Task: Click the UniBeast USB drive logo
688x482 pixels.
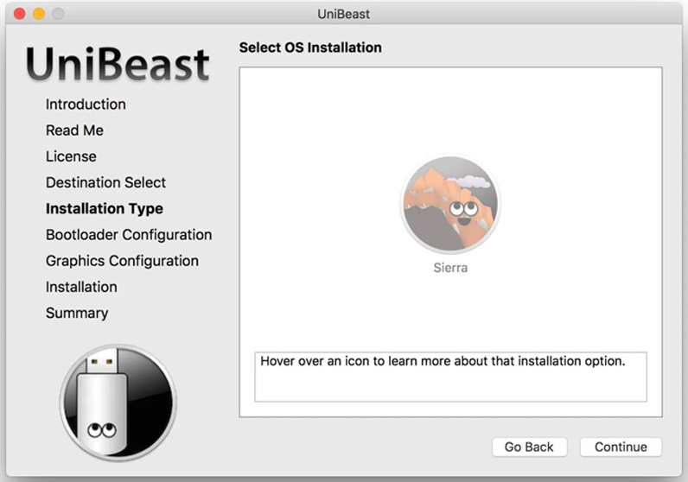Action: pyautogui.click(x=118, y=403)
